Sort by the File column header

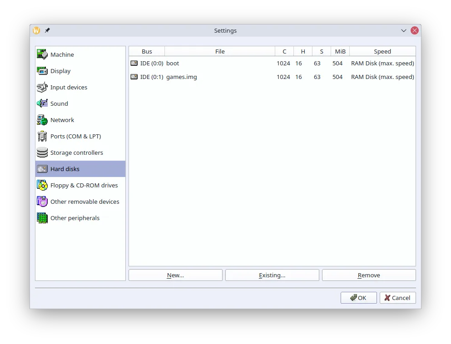point(220,51)
